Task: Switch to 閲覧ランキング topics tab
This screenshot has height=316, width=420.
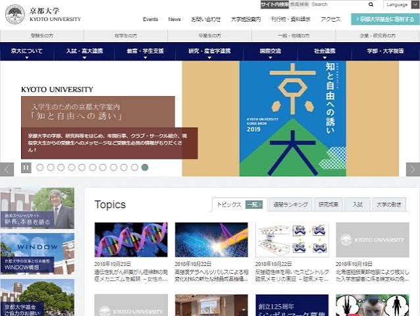Action: (290, 205)
